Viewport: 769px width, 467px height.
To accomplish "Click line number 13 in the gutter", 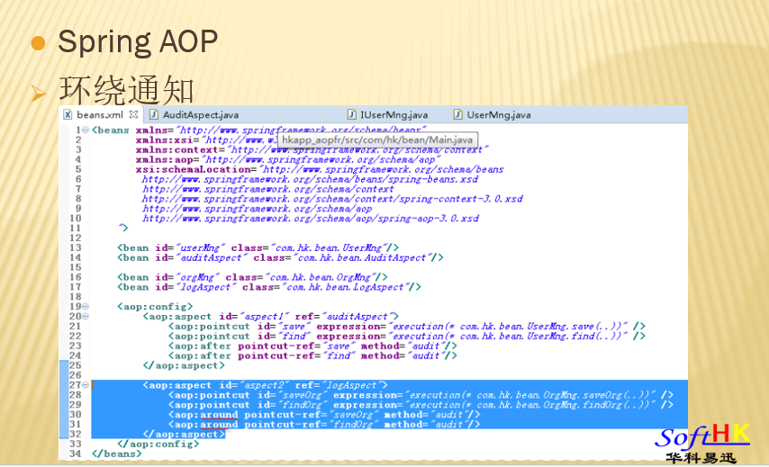I will click(x=75, y=247).
